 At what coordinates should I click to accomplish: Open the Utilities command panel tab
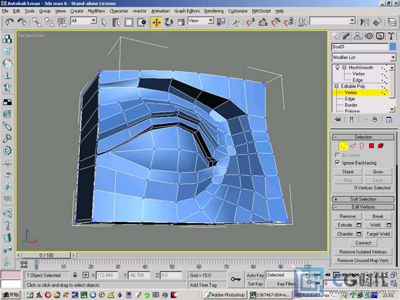[x=391, y=36]
